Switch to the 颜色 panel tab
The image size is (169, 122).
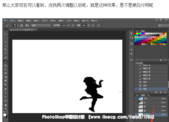pyautogui.click(x=137, y=31)
